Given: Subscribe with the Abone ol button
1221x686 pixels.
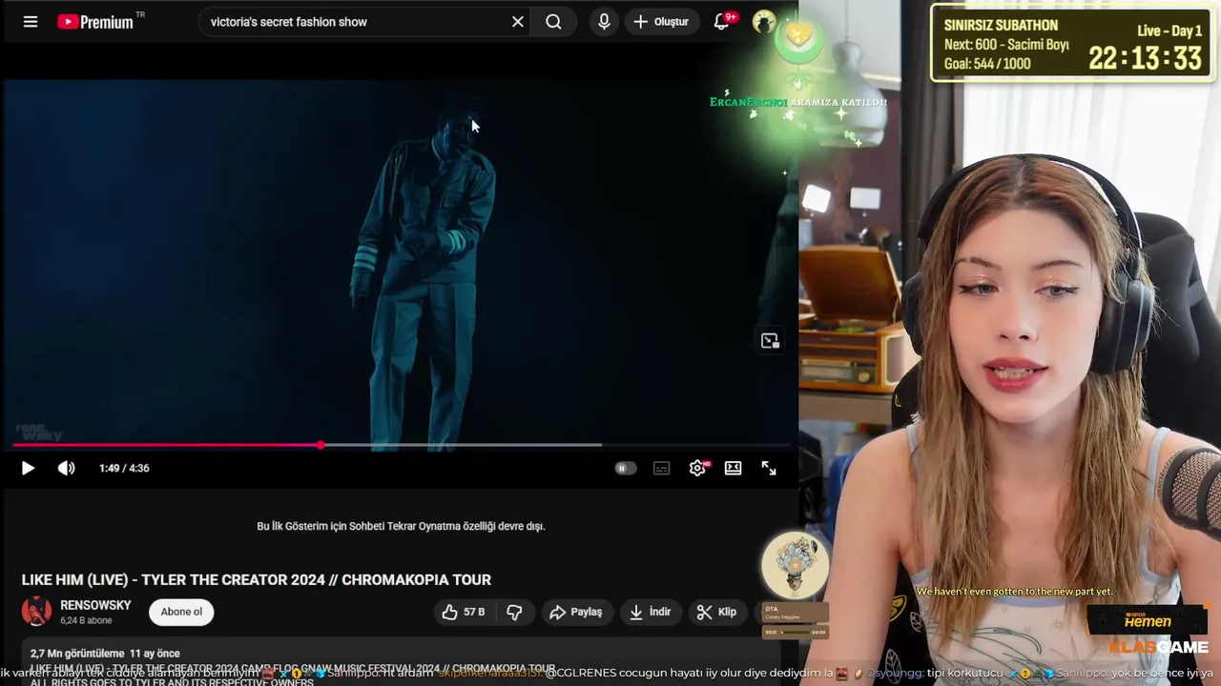Looking at the screenshot, I should 181,612.
